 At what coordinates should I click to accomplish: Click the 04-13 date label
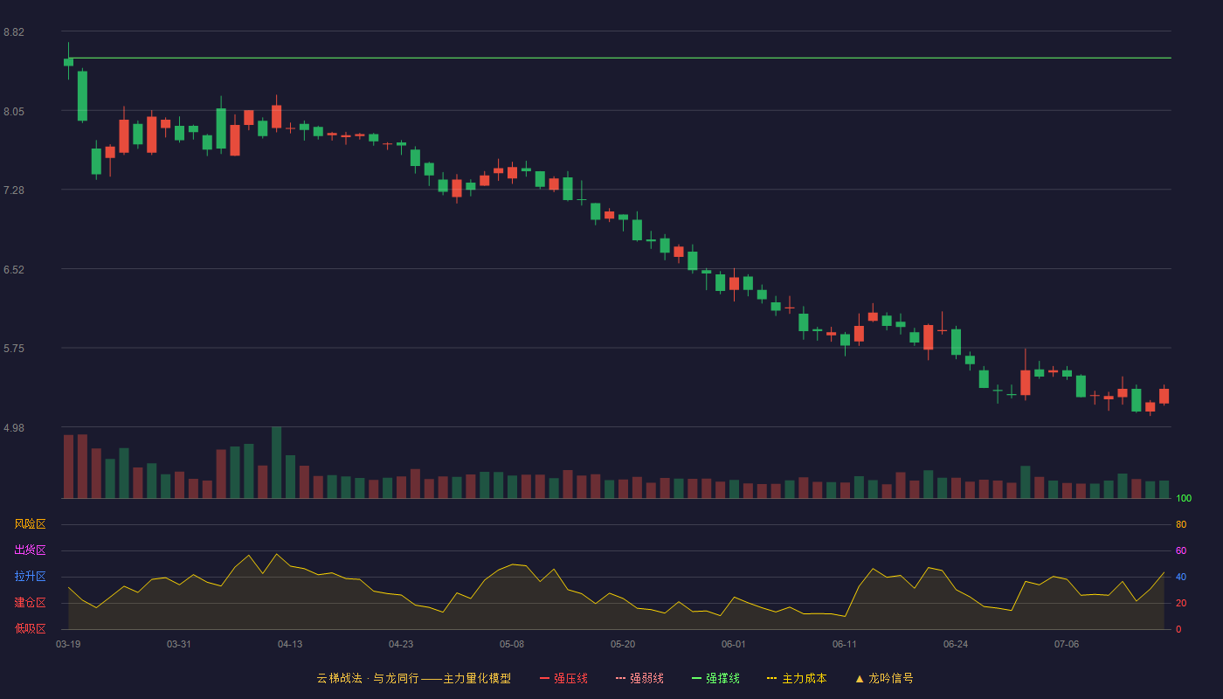[x=290, y=644]
